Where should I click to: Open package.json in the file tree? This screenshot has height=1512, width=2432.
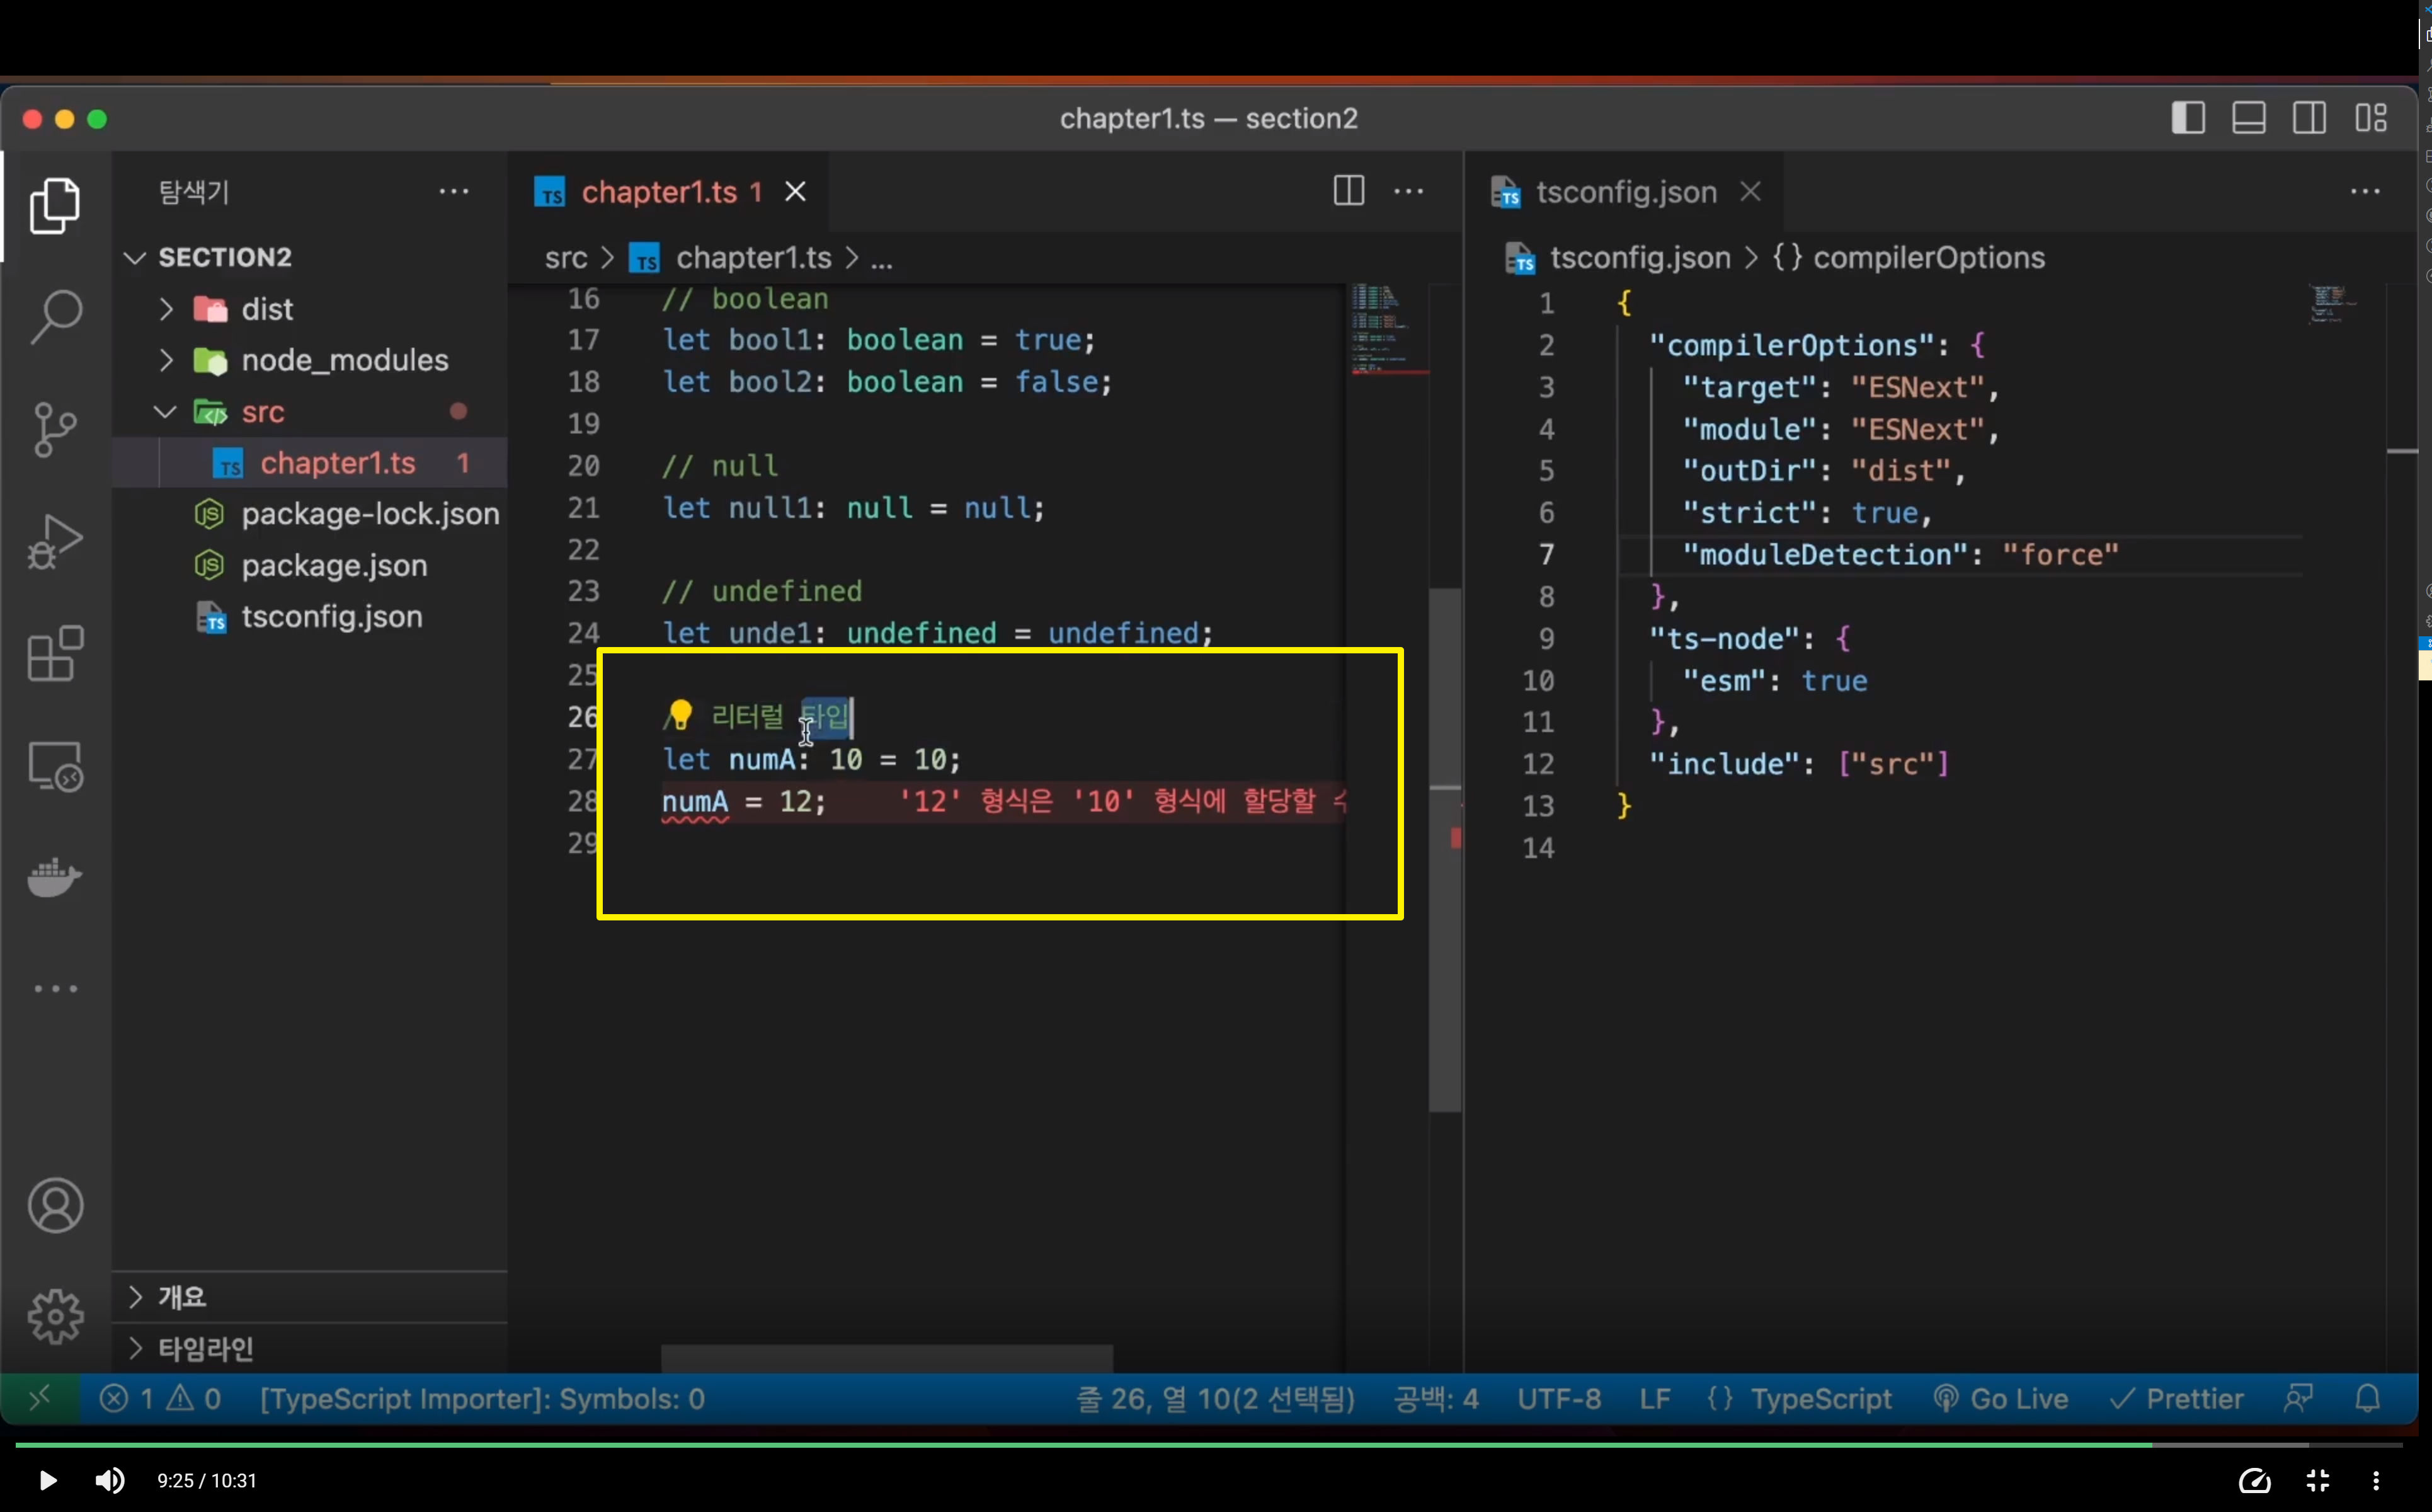(310, 566)
